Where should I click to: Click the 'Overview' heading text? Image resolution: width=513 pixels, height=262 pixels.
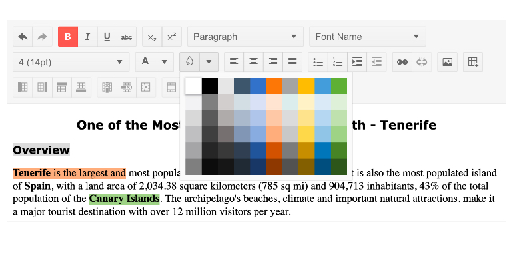click(41, 150)
